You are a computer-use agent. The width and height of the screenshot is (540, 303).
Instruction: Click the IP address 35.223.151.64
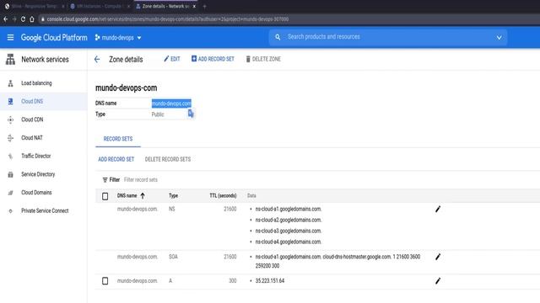270,281
